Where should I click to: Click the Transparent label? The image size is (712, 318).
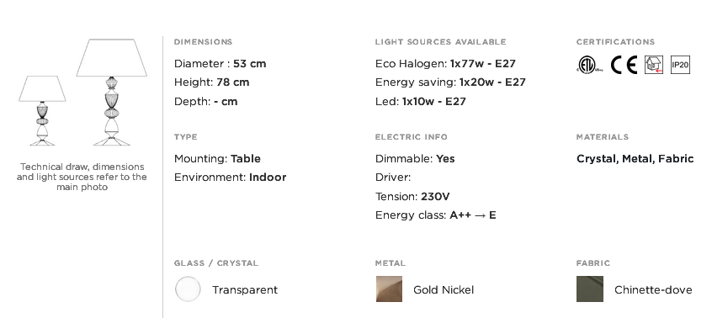[x=245, y=290]
